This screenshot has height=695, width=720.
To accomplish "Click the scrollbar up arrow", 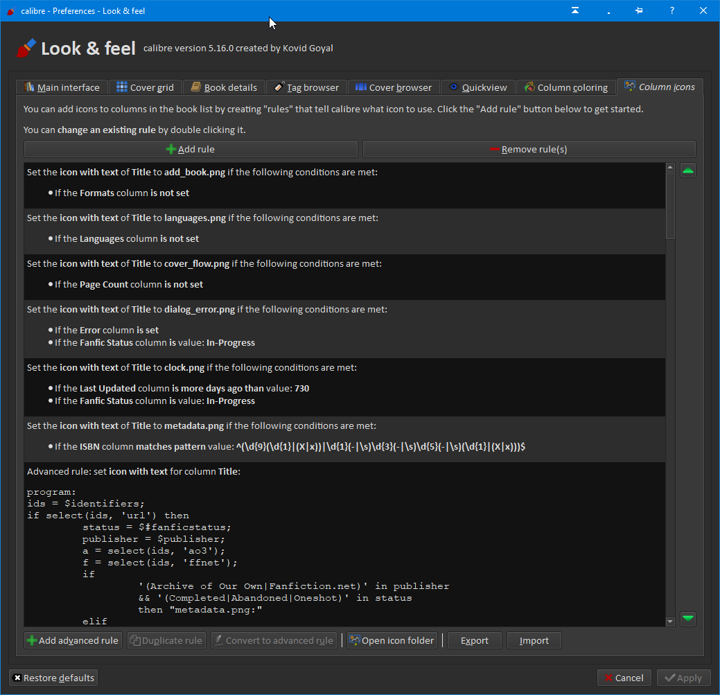I will 670,168.
